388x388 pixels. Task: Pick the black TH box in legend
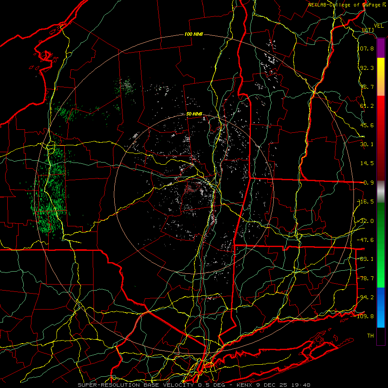tap(381, 336)
